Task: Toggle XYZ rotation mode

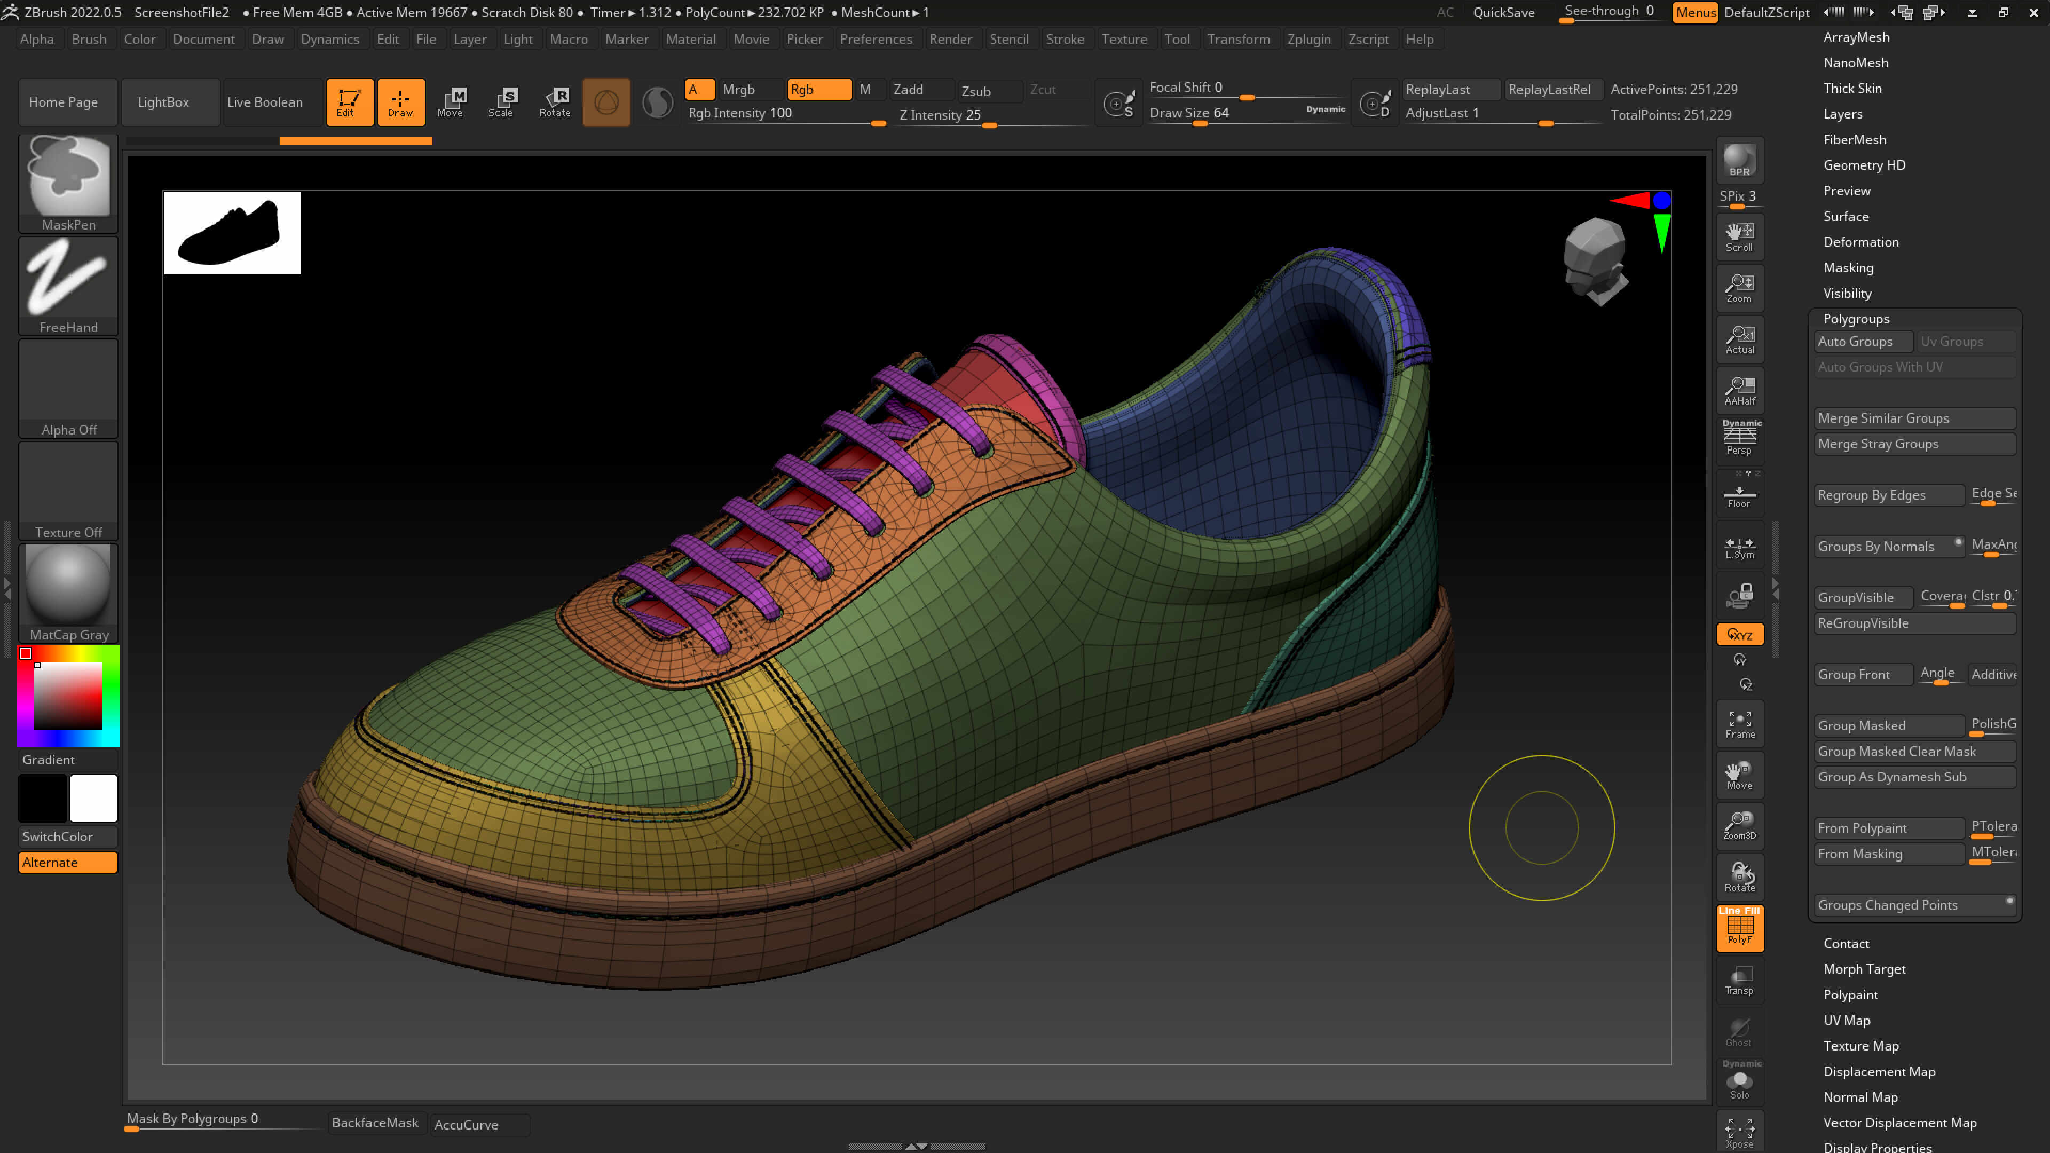Action: 1740,634
